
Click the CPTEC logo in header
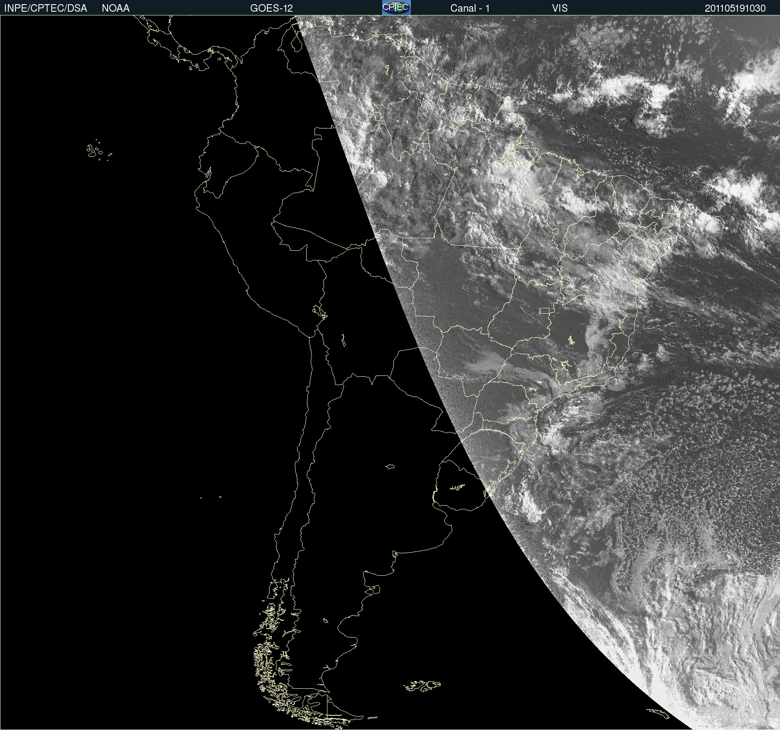point(396,8)
